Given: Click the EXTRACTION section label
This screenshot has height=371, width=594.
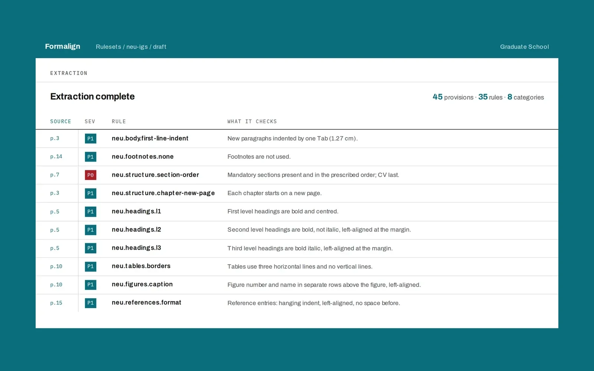Looking at the screenshot, I should [x=69, y=73].
